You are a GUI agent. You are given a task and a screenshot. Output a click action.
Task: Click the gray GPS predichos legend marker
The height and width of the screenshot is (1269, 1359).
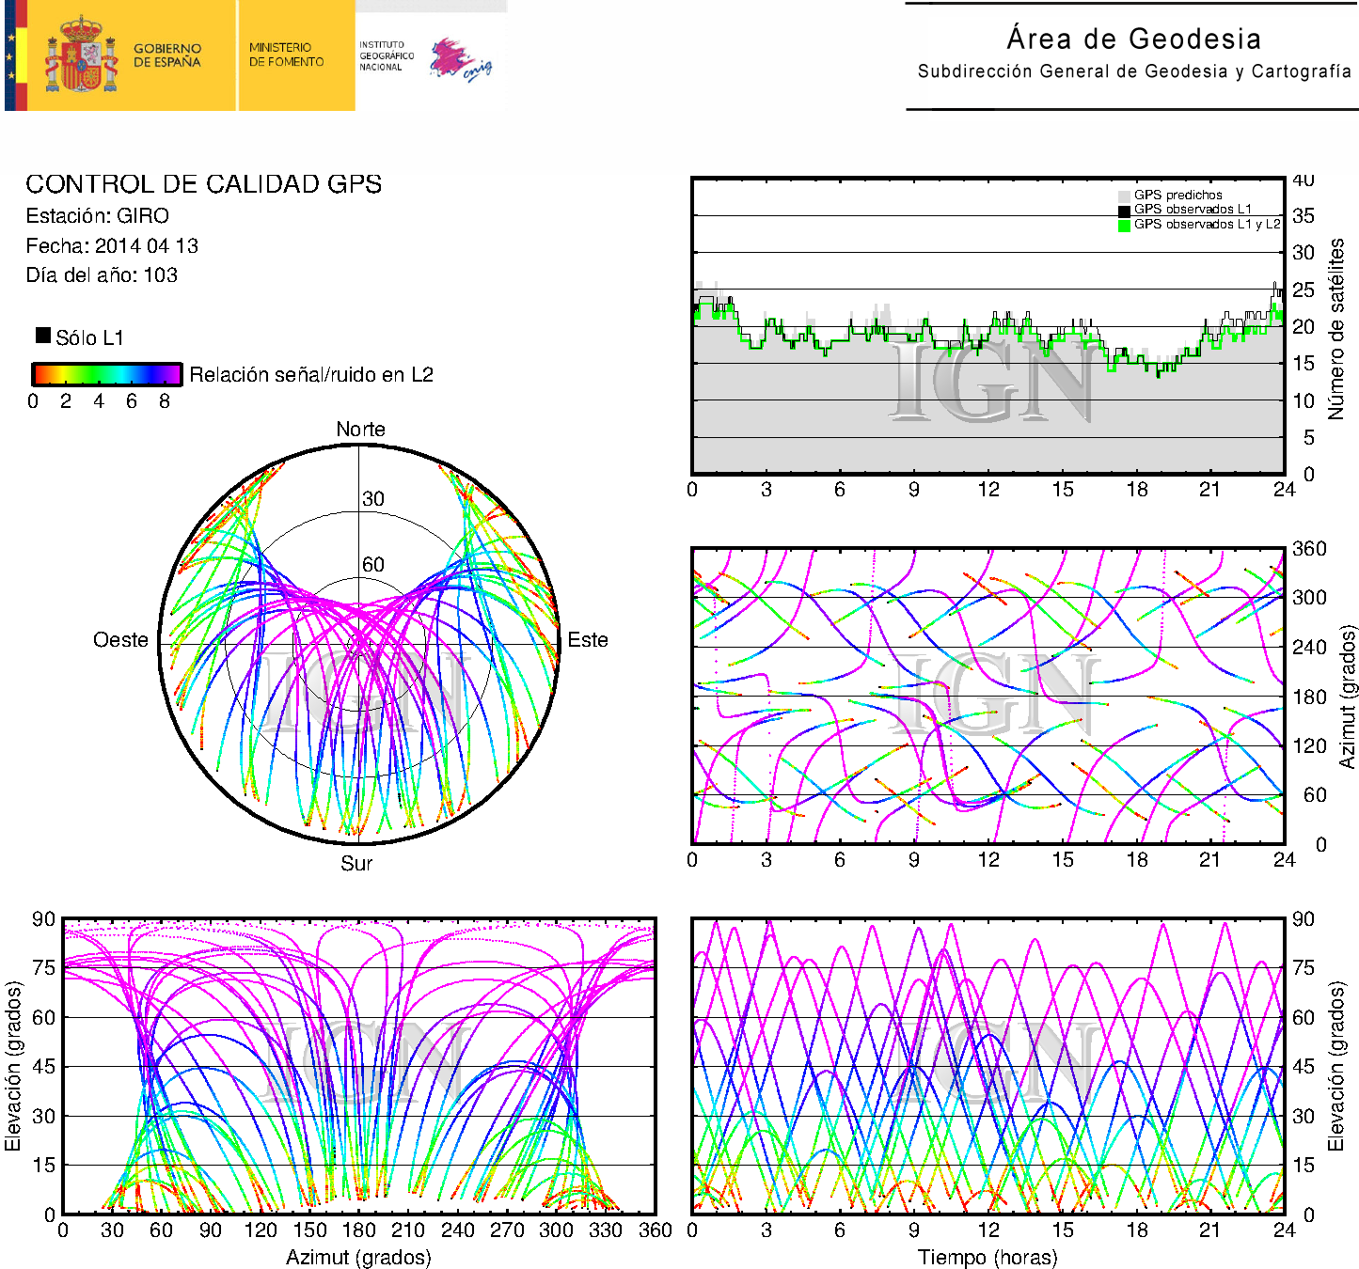pos(1124,196)
